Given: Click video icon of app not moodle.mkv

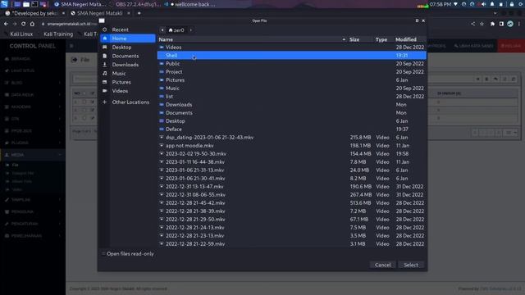Looking at the screenshot, I should click(x=162, y=146).
